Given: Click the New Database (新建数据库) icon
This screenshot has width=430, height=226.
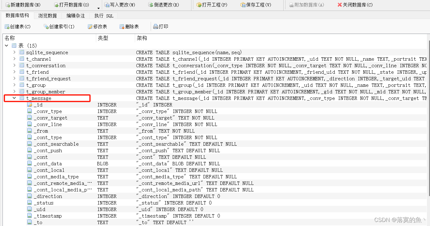Looking at the screenshot, I should (x=8, y=5).
